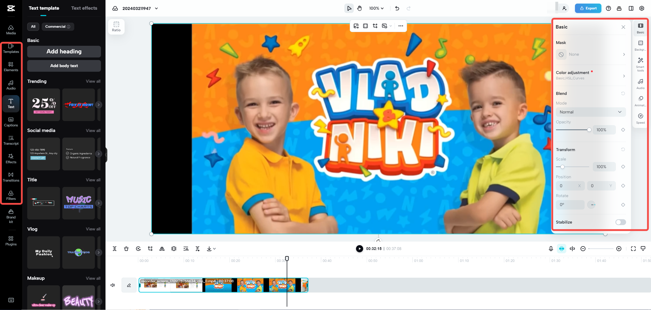Screen dimensions: 651x310
Task: Enable the Stabilize toggle
Action: tap(620, 222)
